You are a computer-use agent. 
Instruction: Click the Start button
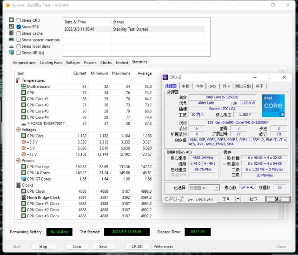point(17,247)
